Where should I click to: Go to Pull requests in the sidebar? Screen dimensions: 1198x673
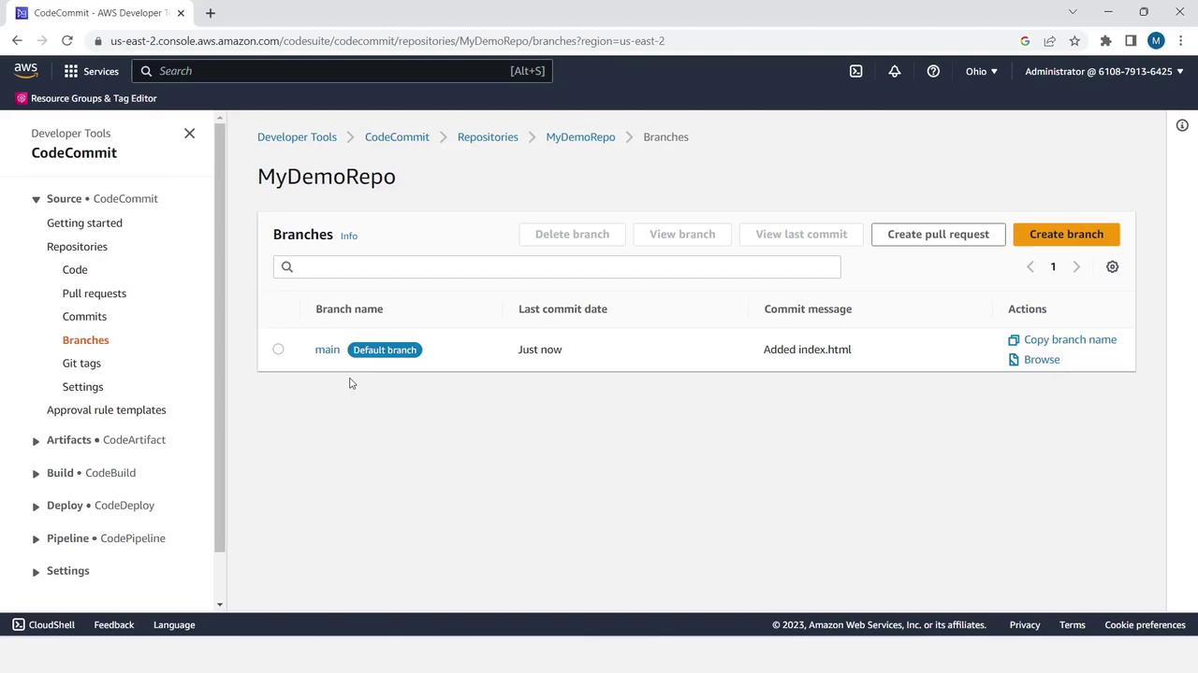click(95, 294)
